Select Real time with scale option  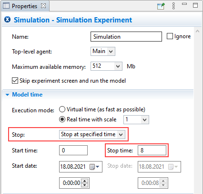point(62,119)
